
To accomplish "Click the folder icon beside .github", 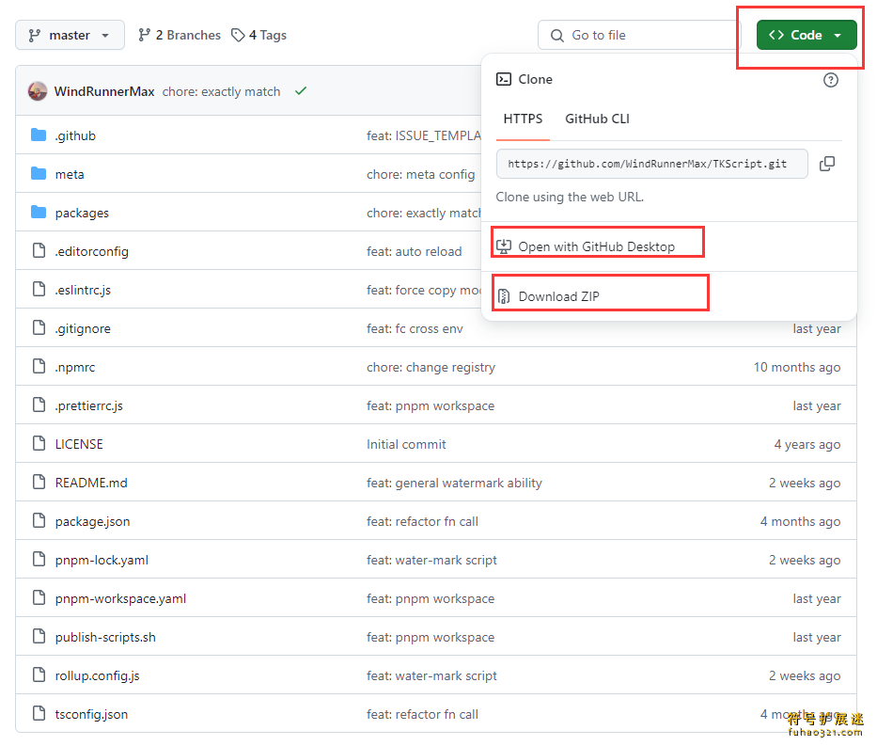I will pyautogui.click(x=39, y=135).
